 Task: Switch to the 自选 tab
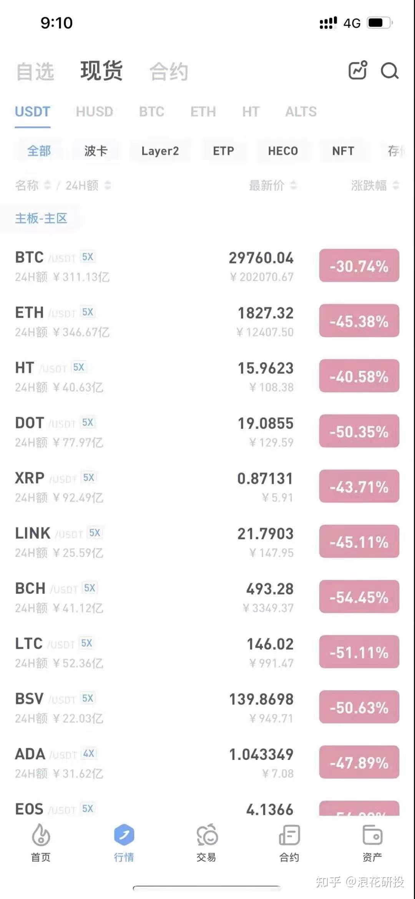pos(35,72)
